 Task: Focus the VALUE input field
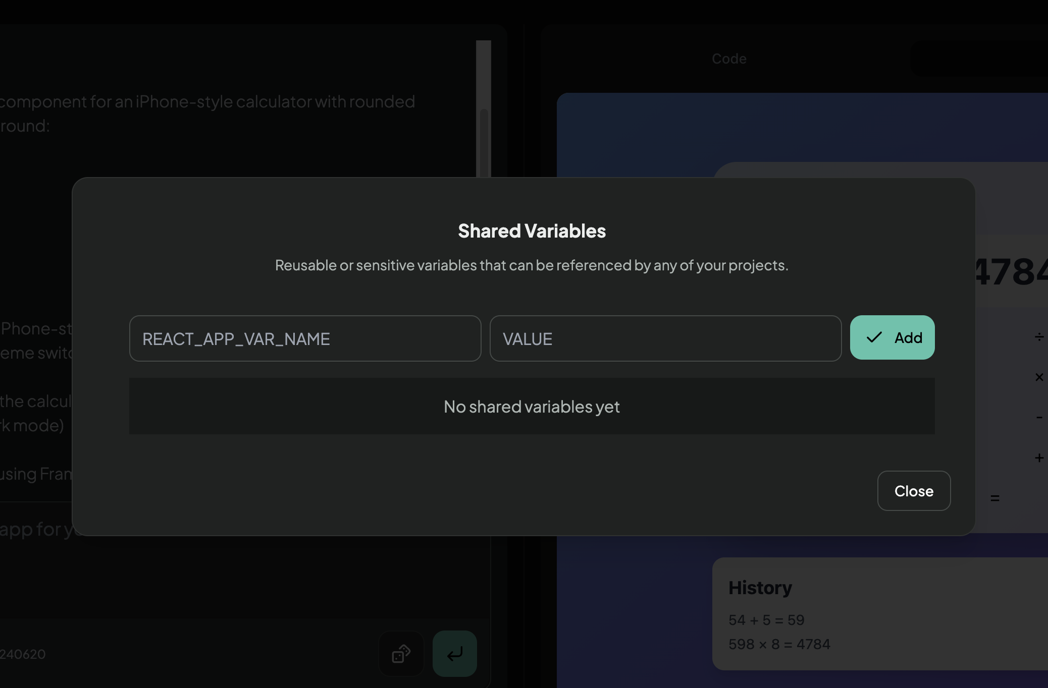(x=665, y=338)
